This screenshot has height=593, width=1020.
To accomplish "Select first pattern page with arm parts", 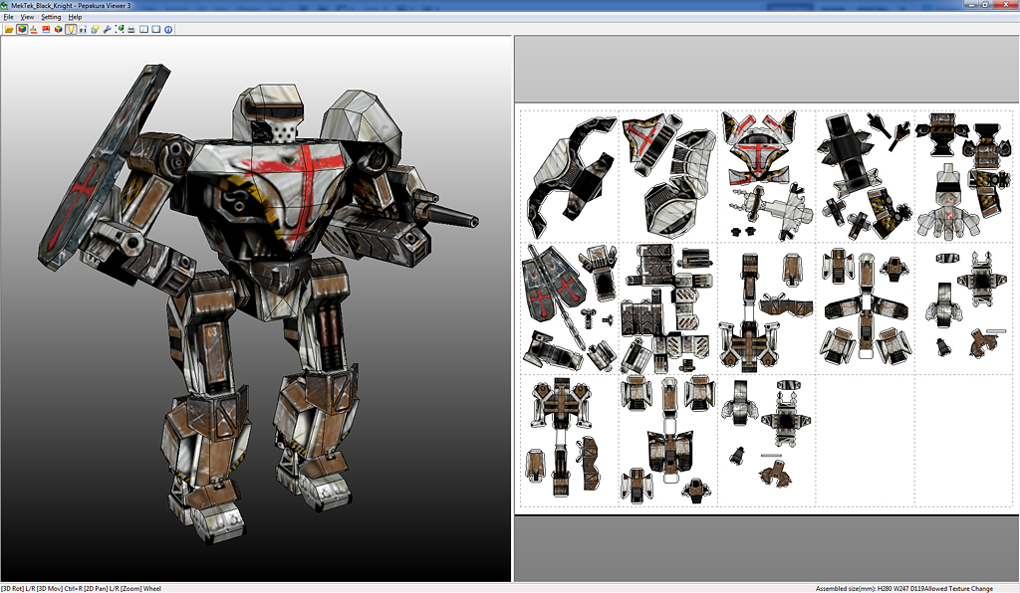I will (x=570, y=176).
